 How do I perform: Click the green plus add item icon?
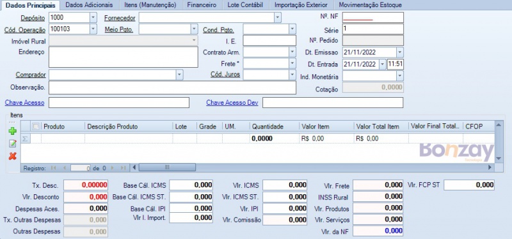[x=12, y=131]
